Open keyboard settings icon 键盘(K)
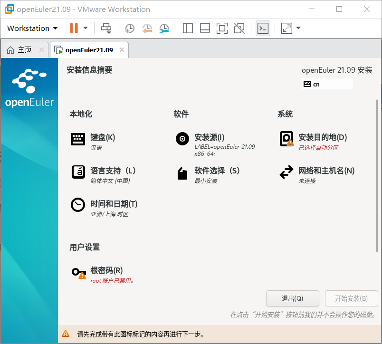The width and height of the screenshot is (382, 344). [78, 139]
